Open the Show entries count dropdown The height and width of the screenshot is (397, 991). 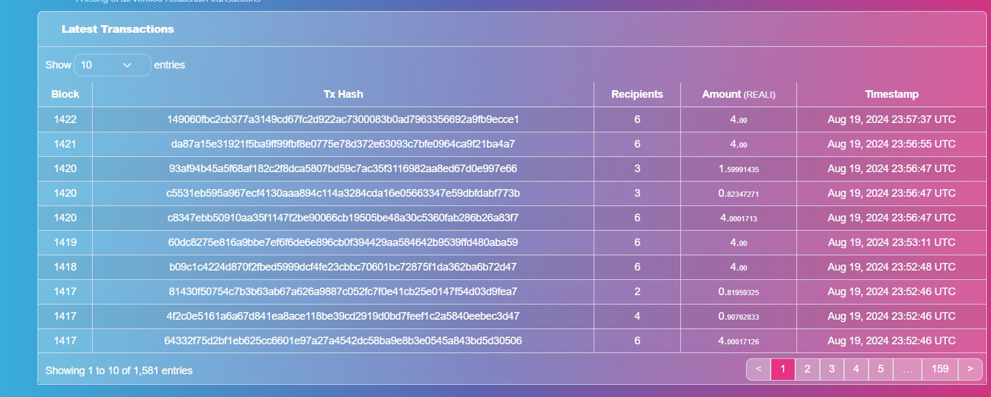click(113, 65)
